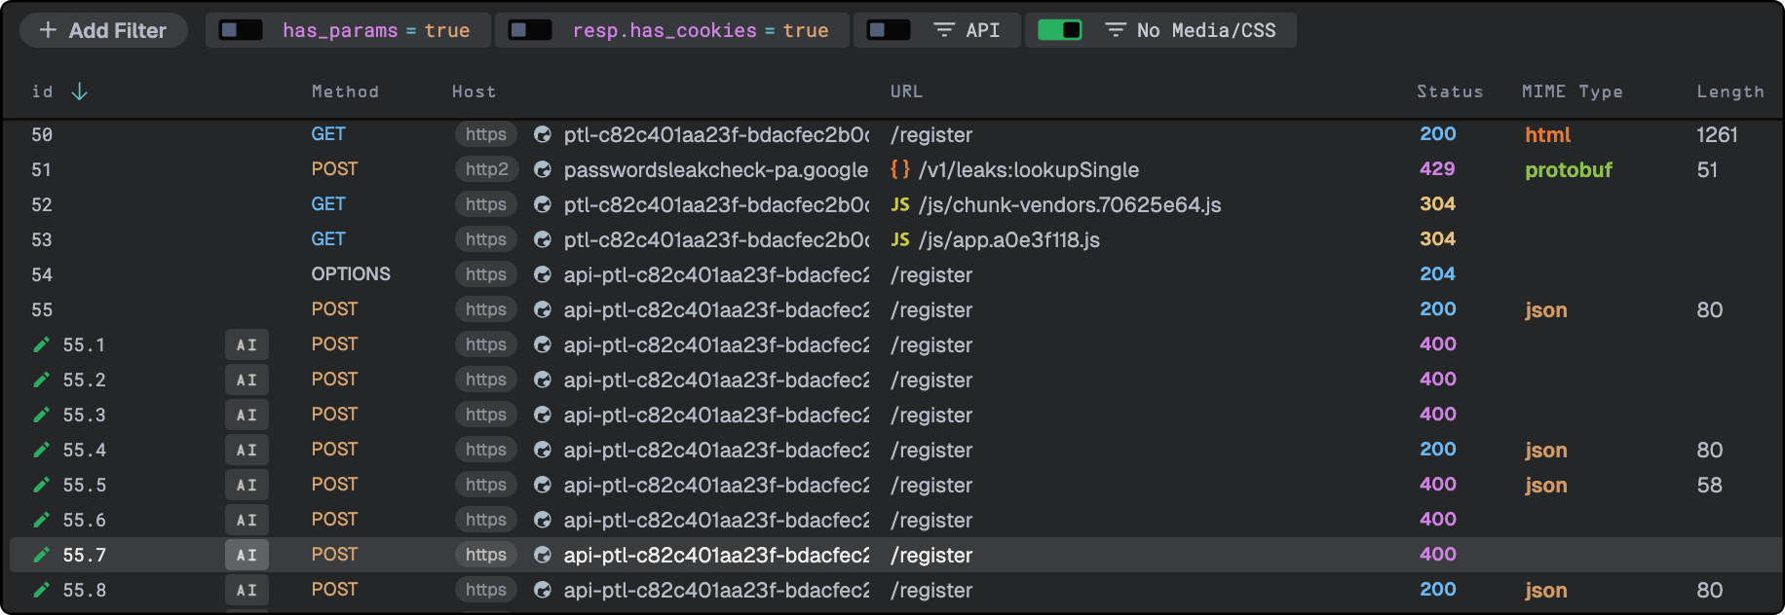This screenshot has height=615, width=1785.
Task: Click the JS icon for app.a0e3f118.js
Action: [x=900, y=239]
